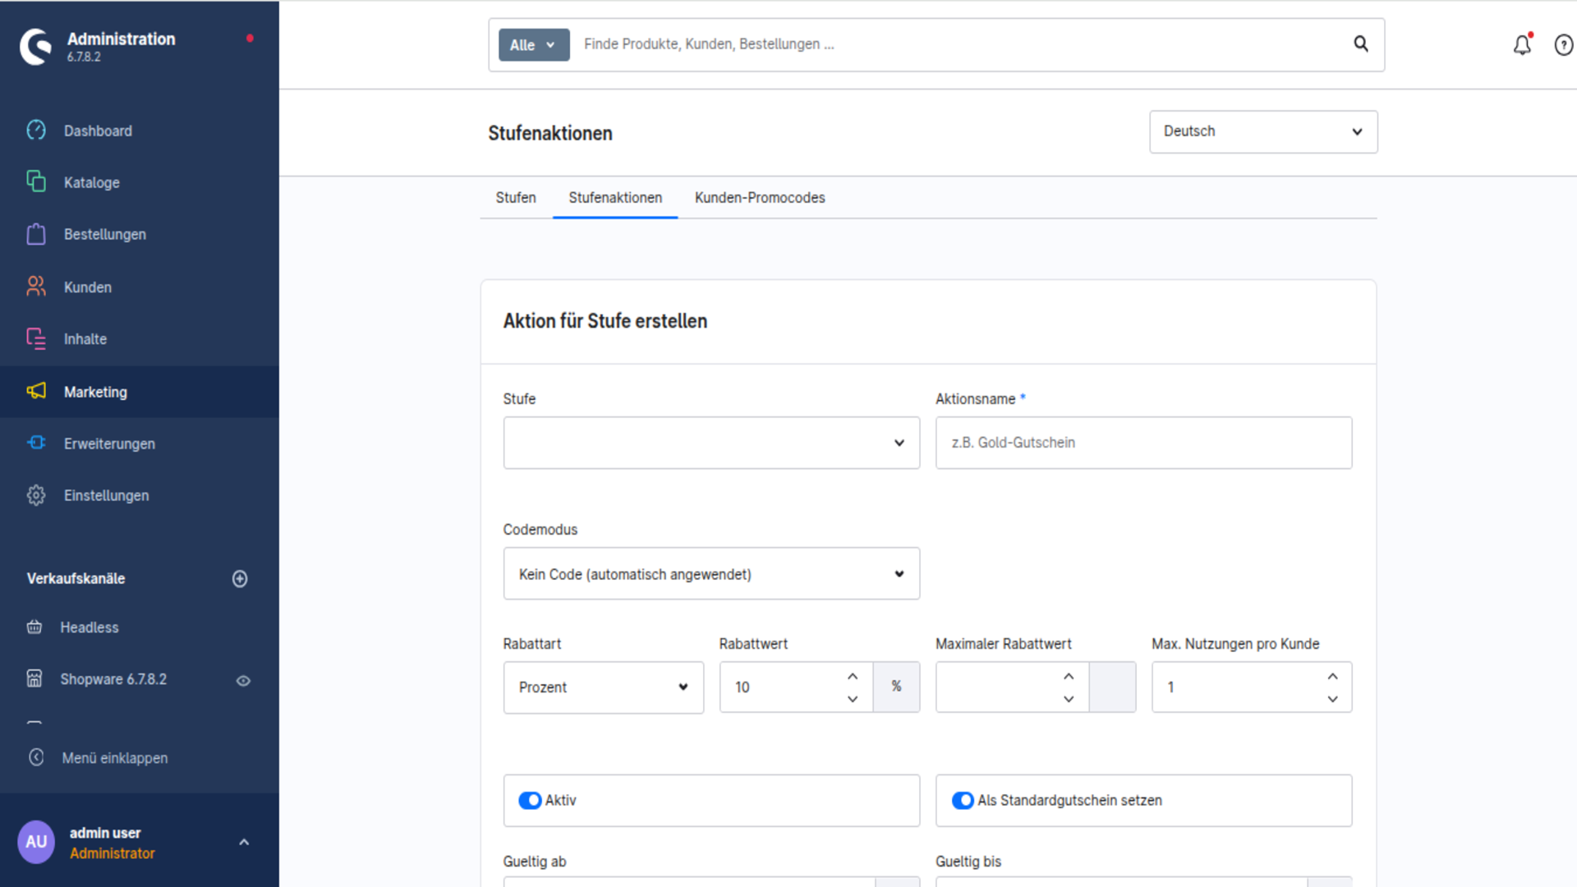1577x887 pixels.
Task: Click the Kunden people icon
Action: (x=36, y=286)
